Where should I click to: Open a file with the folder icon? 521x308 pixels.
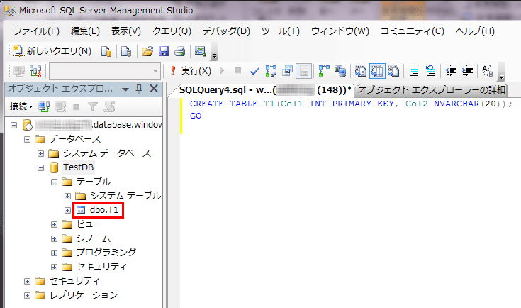point(147,51)
